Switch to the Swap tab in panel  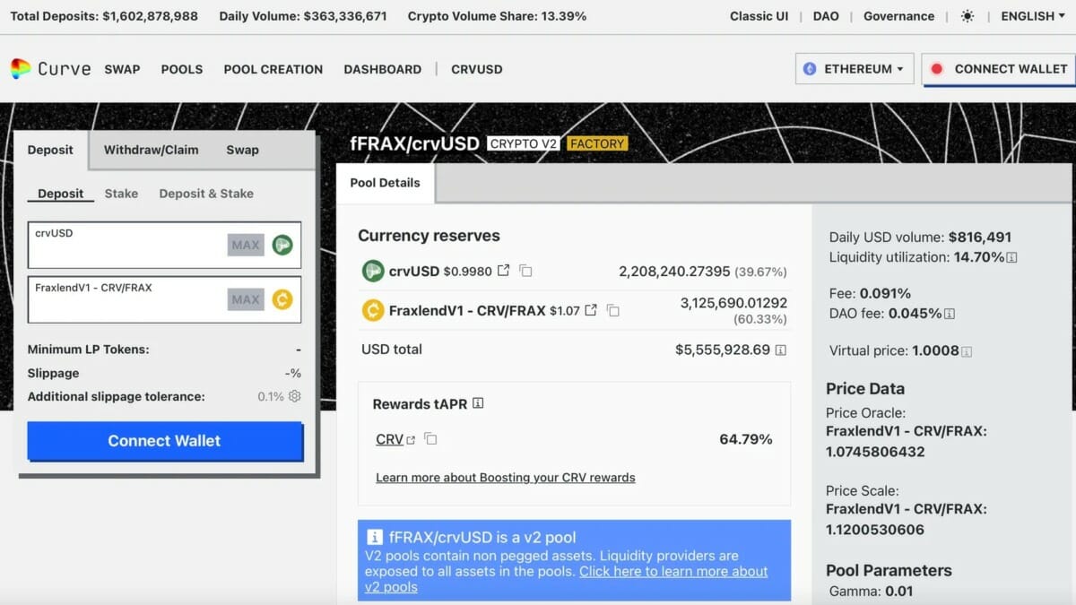pyautogui.click(x=242, y=150)
